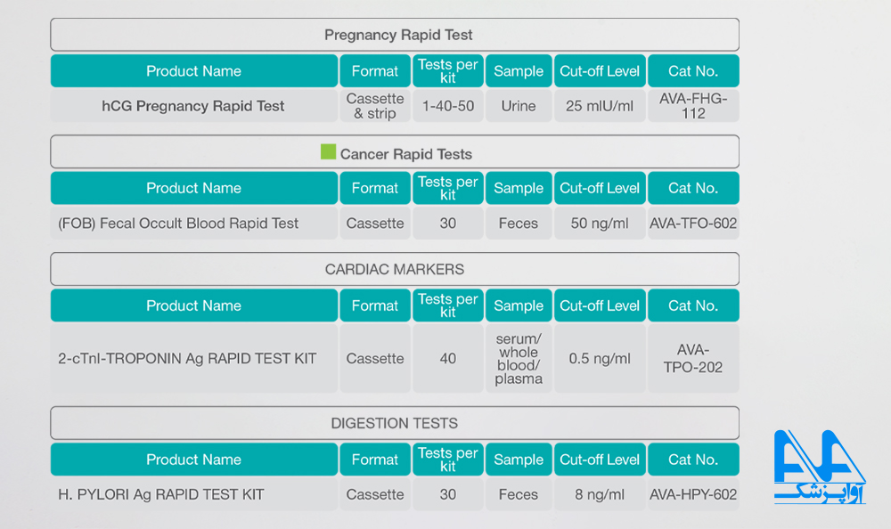Open the DIGESTION TESTS section header

click(395, 423)
